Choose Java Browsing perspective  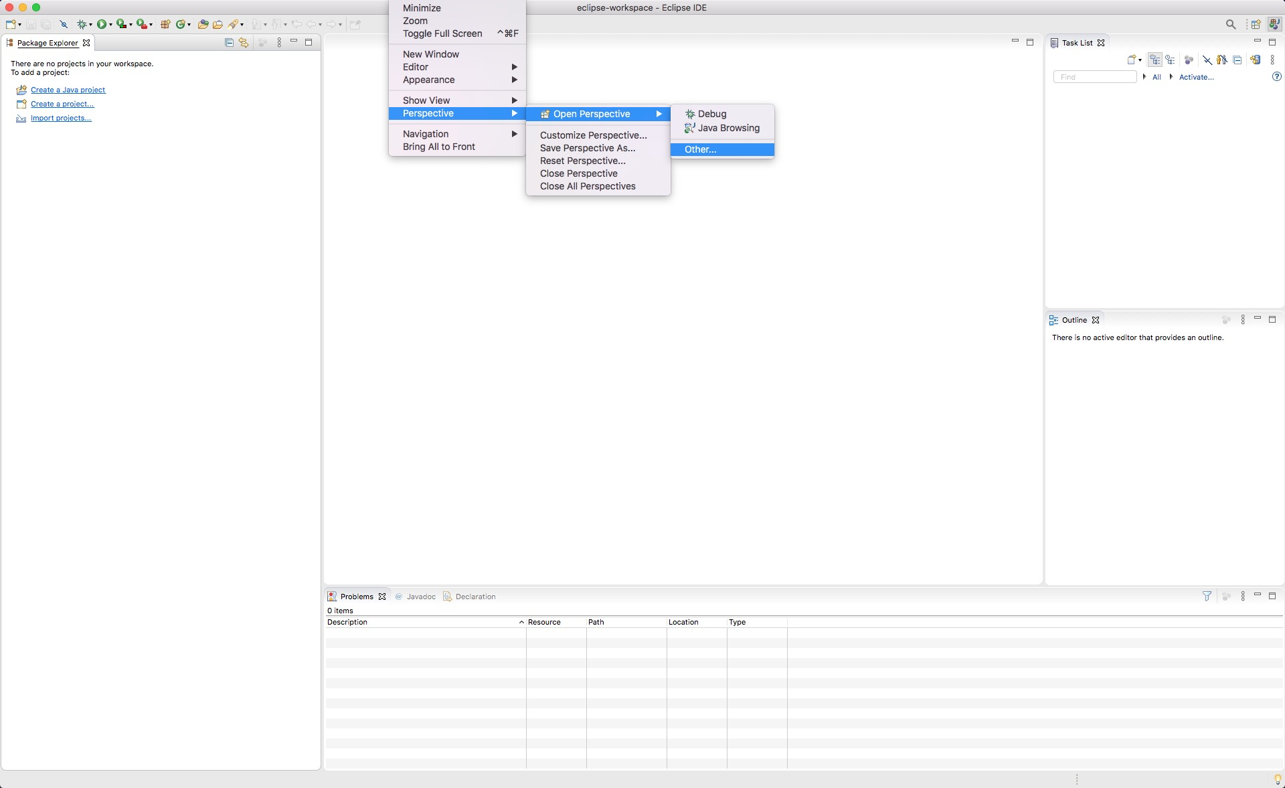(x=722, y=128)
